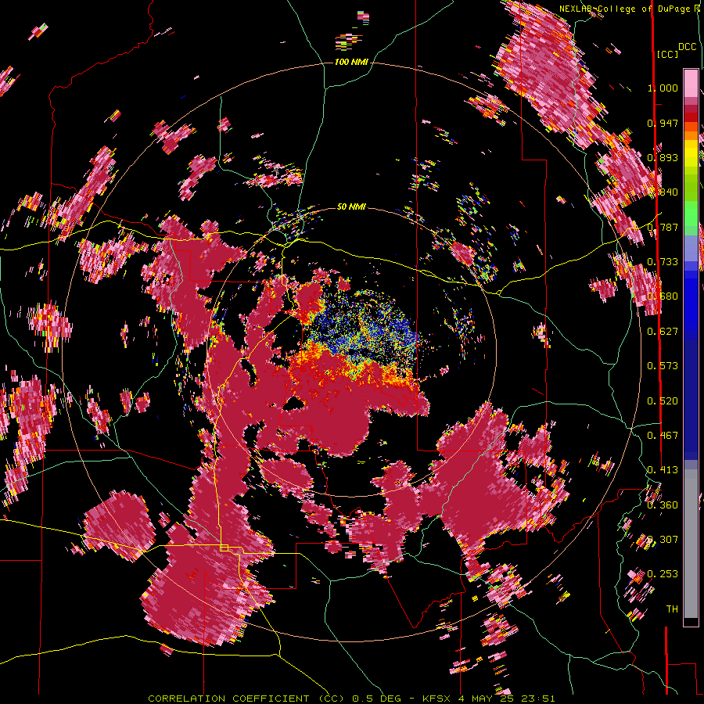Image resolution: width=704 pixels, height=704 pixels.
Task: Click the 0.627 scale value
Action: click(663, 331)
